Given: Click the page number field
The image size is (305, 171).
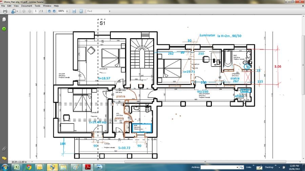Looking at the screenshot, I should tap(36, 11).
